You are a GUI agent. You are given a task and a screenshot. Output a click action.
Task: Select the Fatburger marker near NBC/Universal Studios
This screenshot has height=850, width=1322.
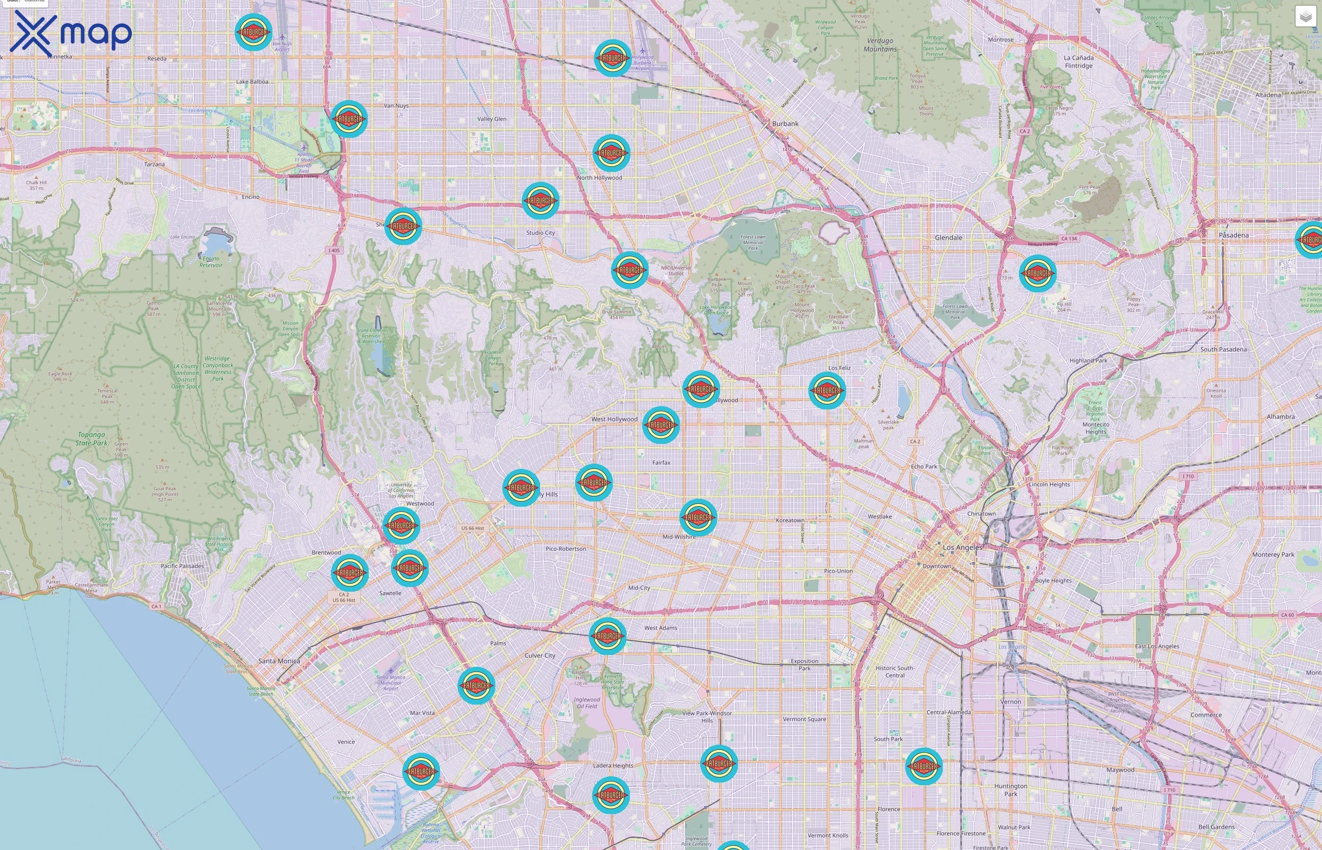point(629,271)
